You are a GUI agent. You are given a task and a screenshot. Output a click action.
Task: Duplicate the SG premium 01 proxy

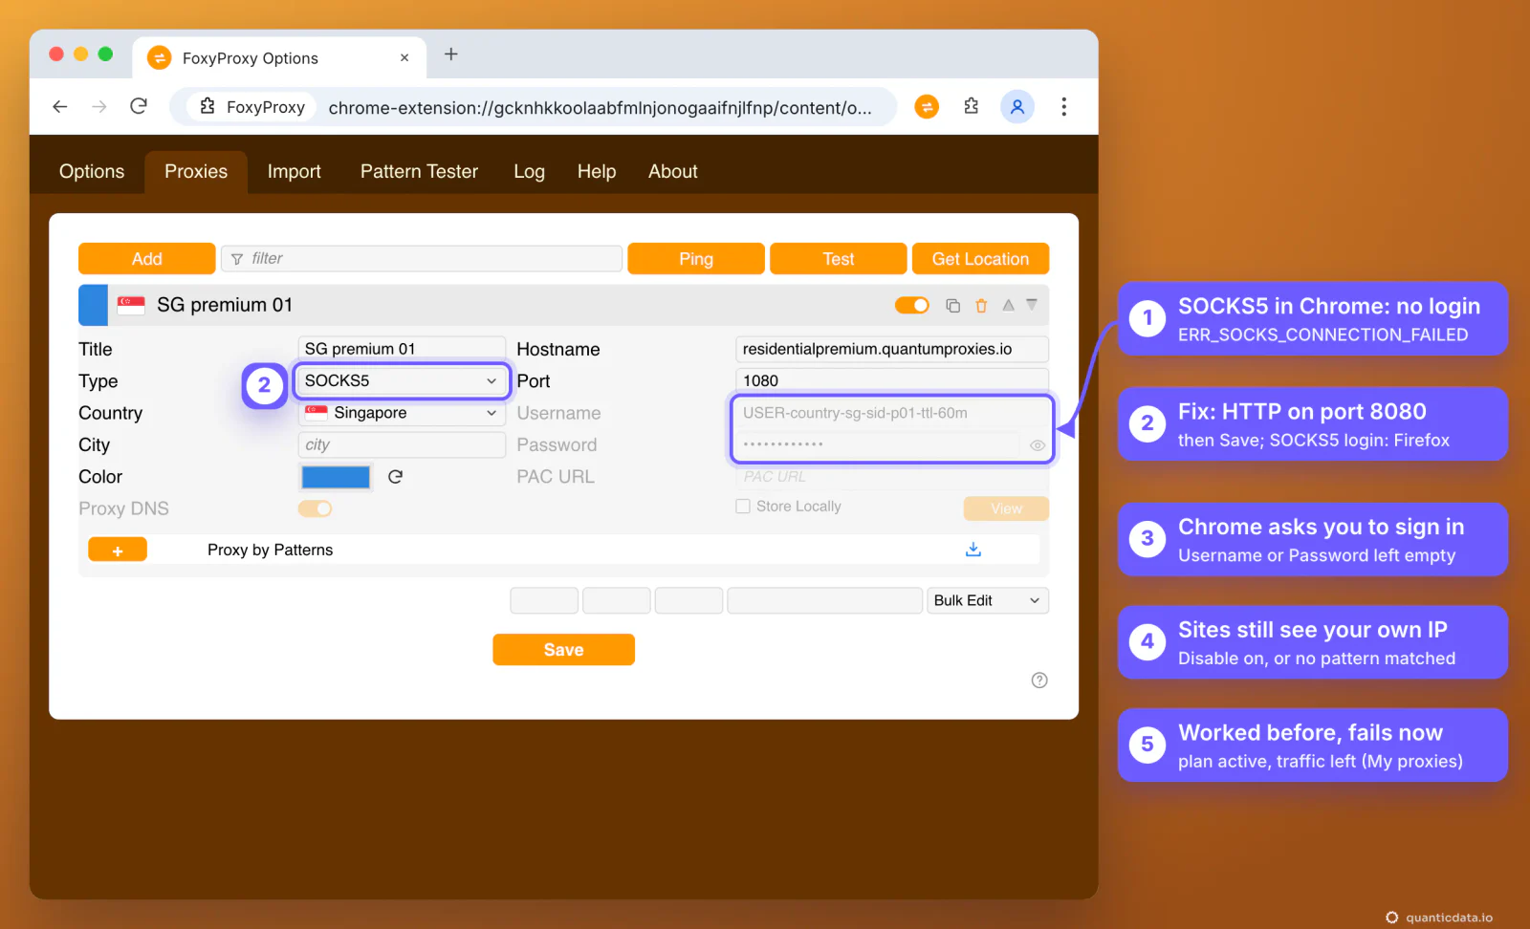tap(952, 306)
